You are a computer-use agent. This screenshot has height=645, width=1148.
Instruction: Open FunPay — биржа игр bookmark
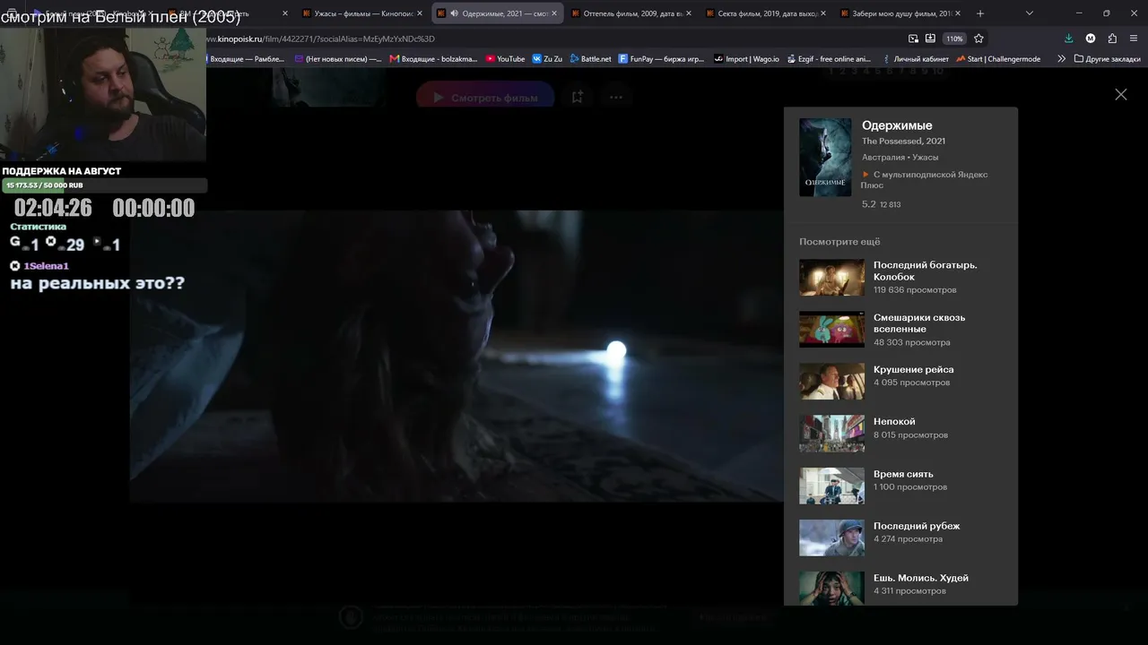(661, 59)
